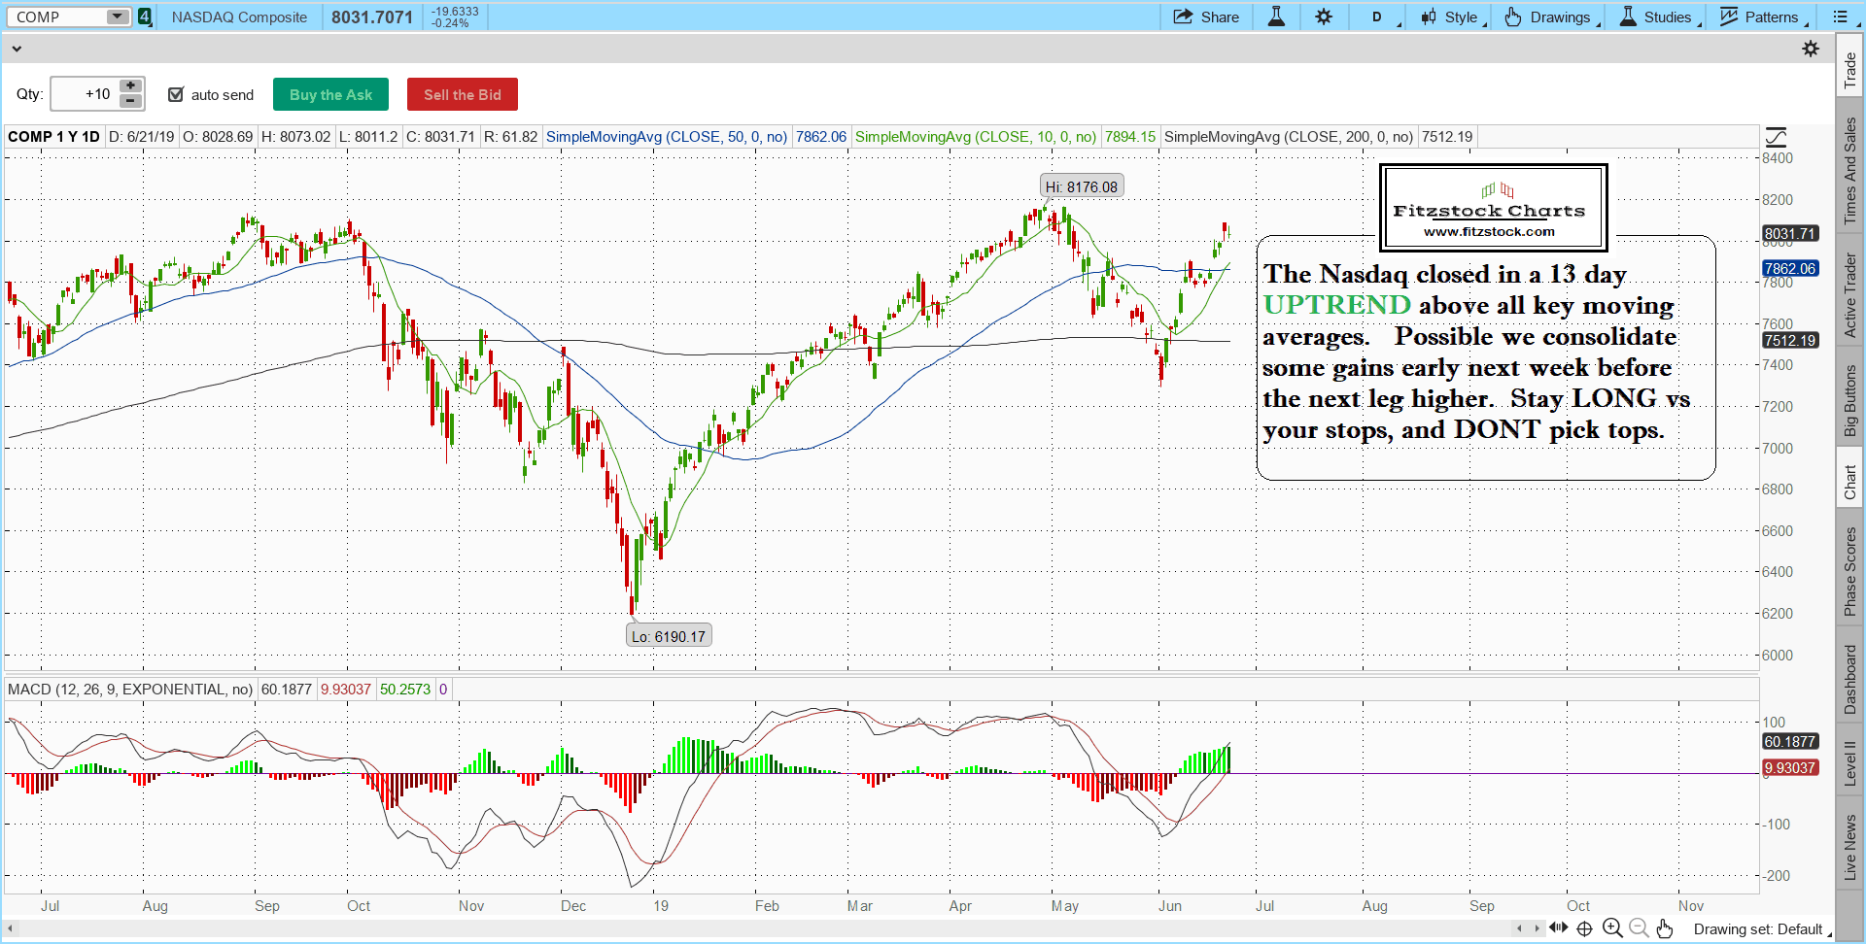Viewport: 1866px width, 944px height.
Task: Click the zoom in magnifier icon
Action: (1612, 928)
